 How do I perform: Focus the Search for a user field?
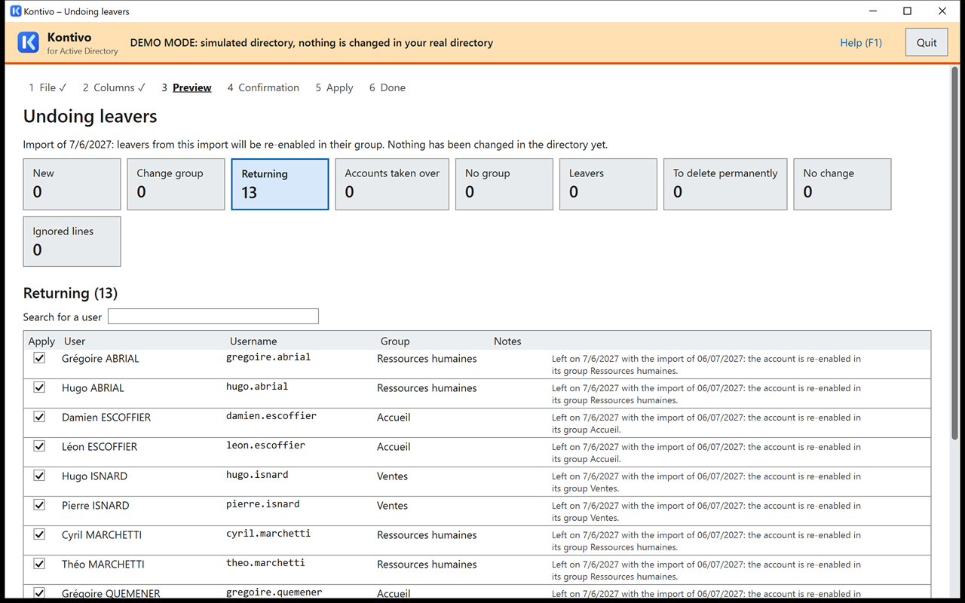click(213, 317)
